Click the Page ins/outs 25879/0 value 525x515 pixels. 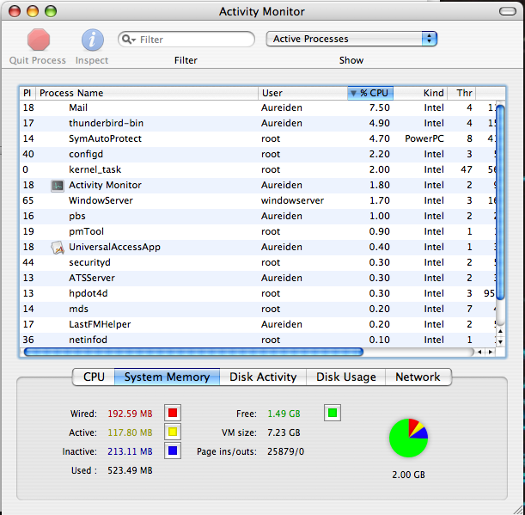(x=285, y=451)
